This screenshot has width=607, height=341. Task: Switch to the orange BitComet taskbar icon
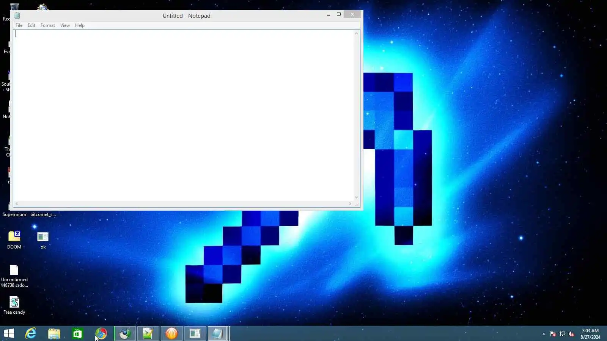pyautogui.click(x=171, y=333)
